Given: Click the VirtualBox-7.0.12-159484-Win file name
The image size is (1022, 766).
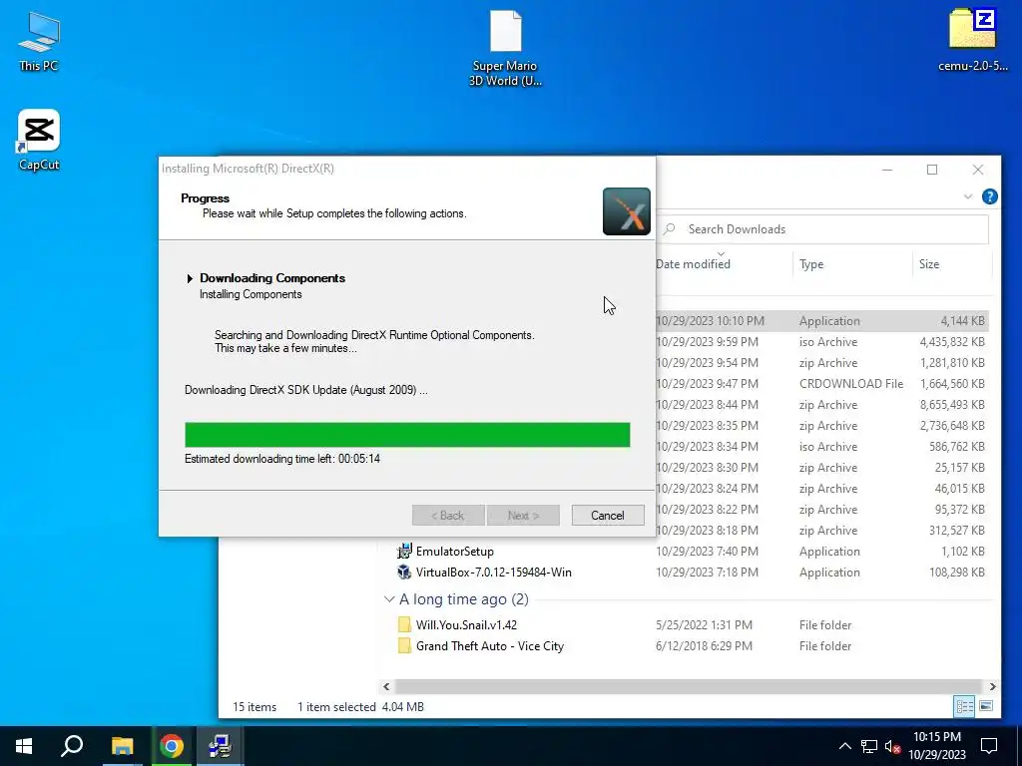Looking at the screenshot, I should click(x=493, y=572).
